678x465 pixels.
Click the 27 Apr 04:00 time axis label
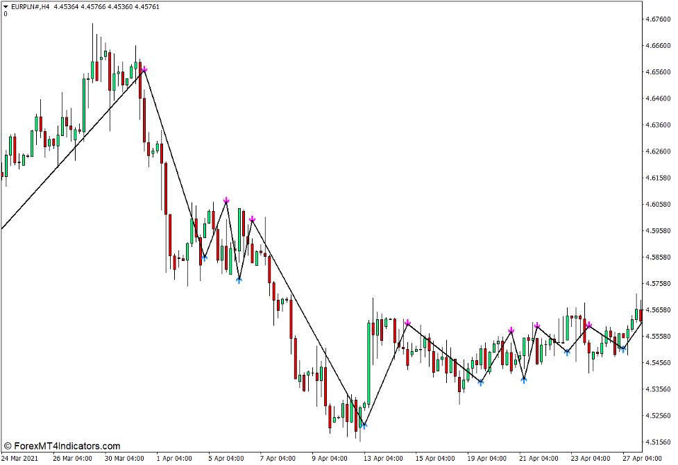point(643,458)
